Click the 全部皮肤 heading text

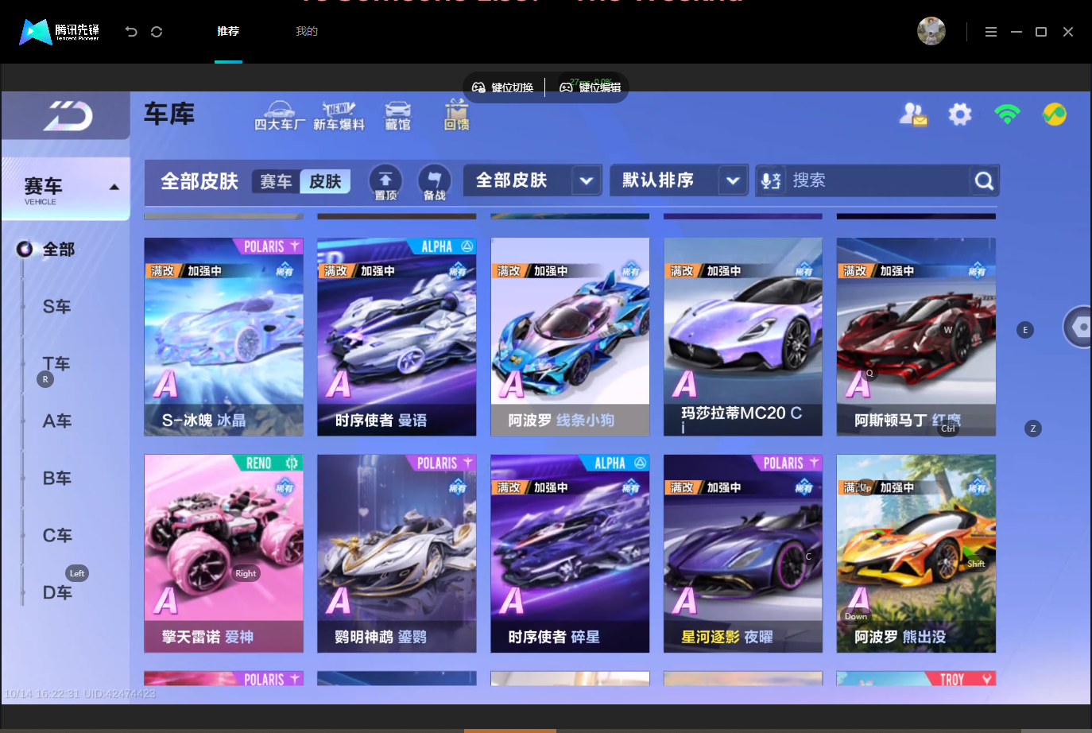[x=199, y=181]
